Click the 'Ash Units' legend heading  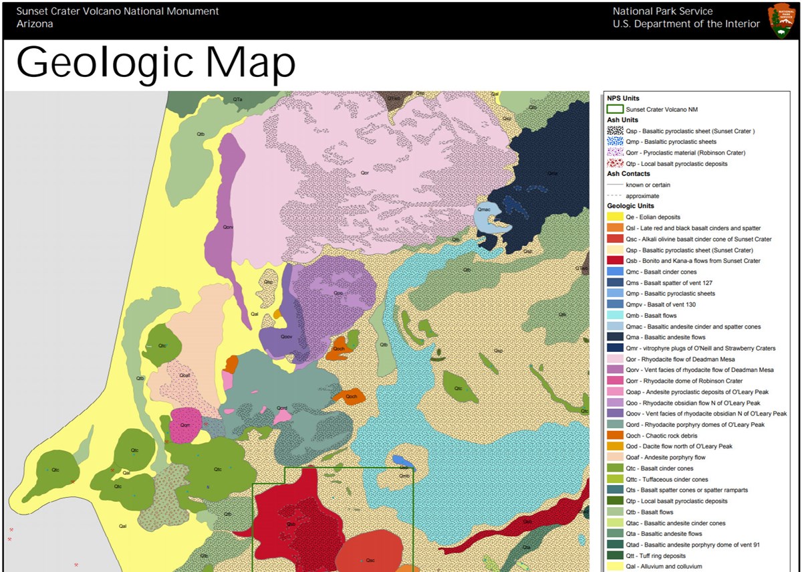point(622,120)
